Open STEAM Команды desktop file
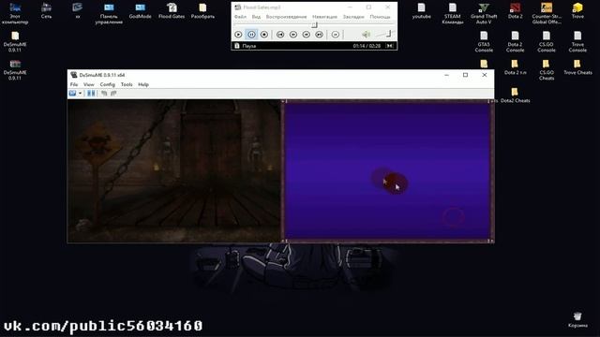600x337 pixels. 453,13
